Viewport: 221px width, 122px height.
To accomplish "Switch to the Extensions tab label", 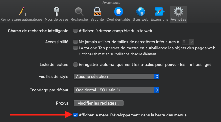I will coord(159,19).
